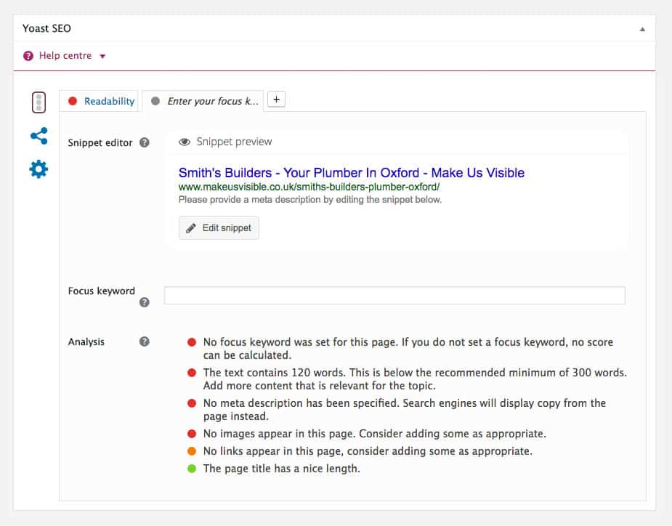Toggle the Snippet preview eye icon
672x526 pixels.
[x=185, y=142]
